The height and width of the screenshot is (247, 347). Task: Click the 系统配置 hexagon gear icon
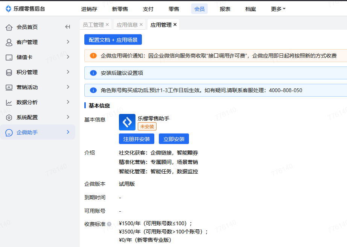[x=9, y=118]
